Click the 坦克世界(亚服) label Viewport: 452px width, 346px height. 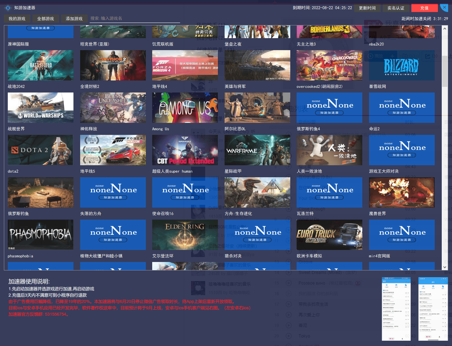coord(95,44)
